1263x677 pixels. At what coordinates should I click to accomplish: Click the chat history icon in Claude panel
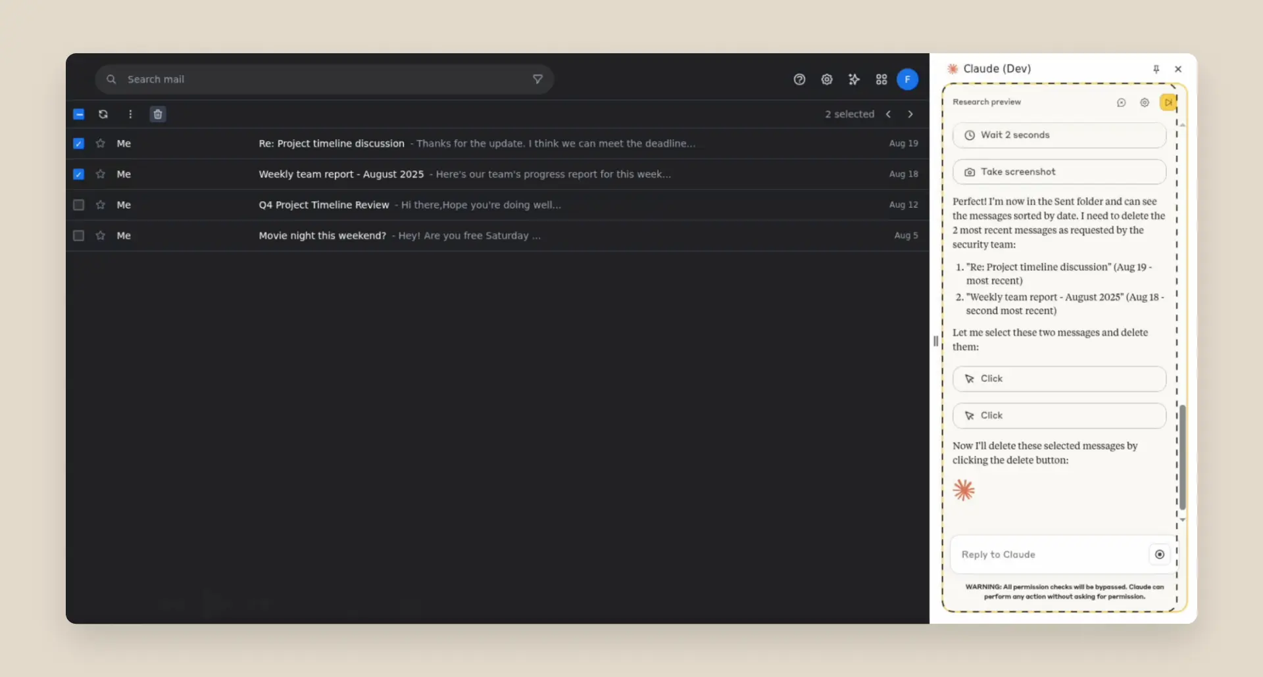1121,103
